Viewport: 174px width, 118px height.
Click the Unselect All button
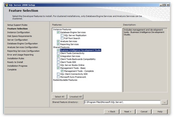point(76,97)
